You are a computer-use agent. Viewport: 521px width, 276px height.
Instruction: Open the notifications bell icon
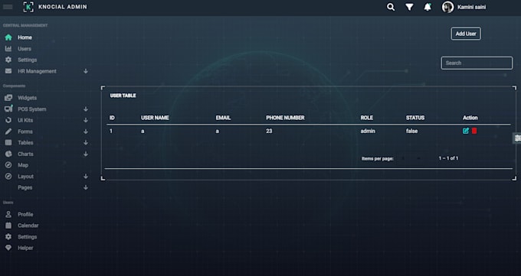click(428, 7)
